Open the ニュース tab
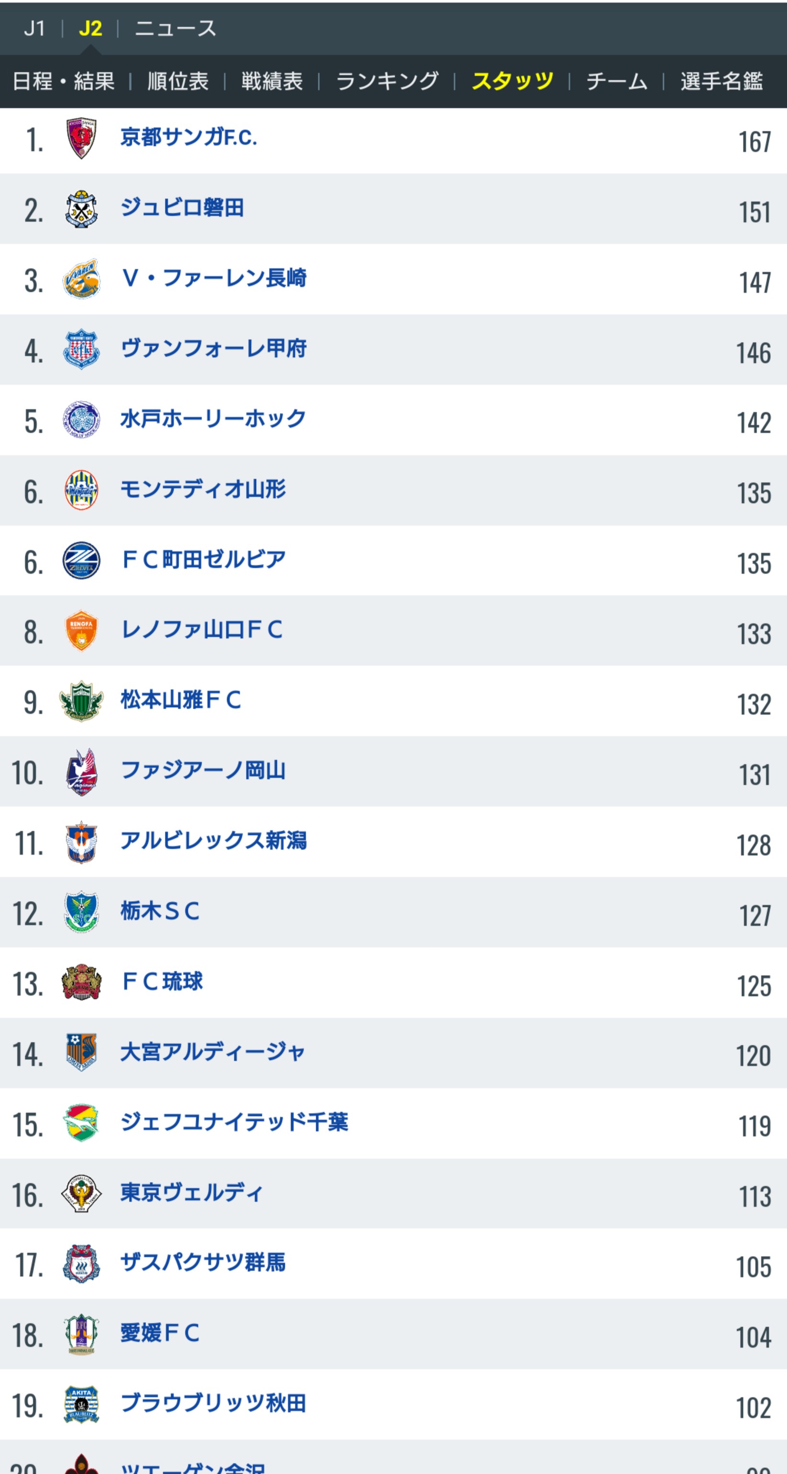The height and width of the screenshot is (1474, 787). 176,28
